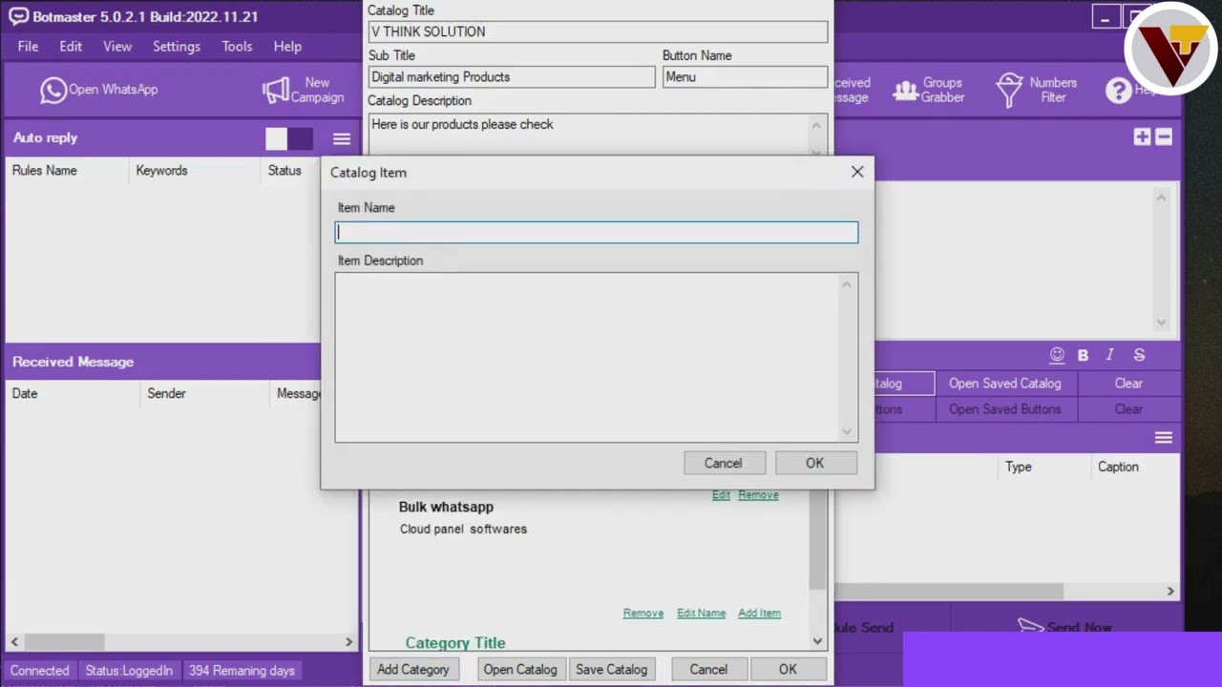Open the attachments list hamburger menu

tap(1163, 438)
